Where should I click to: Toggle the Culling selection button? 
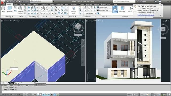coord(115,9)
